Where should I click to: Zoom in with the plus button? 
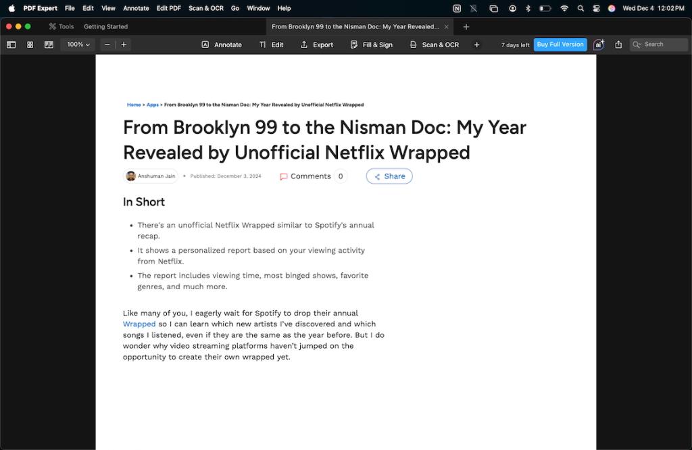coord(124,45)
